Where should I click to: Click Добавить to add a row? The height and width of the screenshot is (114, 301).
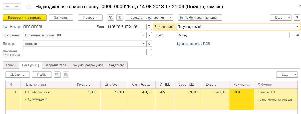17,74
